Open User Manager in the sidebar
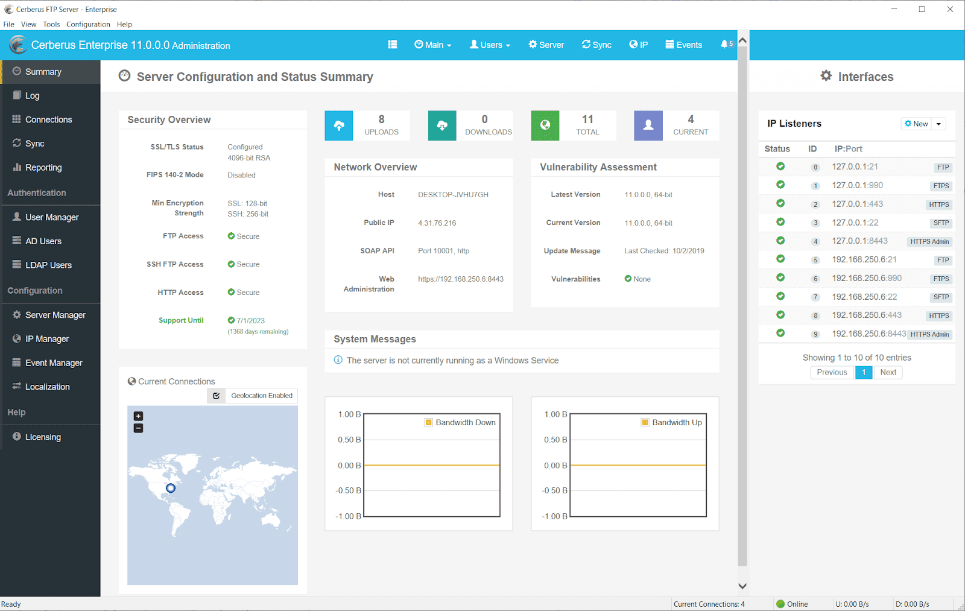This screenshot has width=965, height=611. [x=50, y=217]
